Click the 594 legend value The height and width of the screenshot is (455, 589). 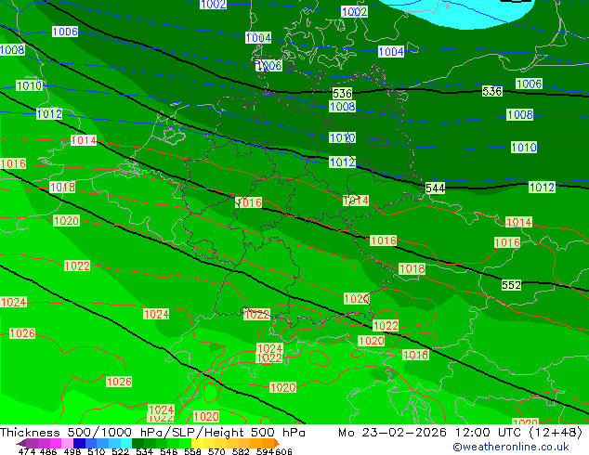coord(265,451)
